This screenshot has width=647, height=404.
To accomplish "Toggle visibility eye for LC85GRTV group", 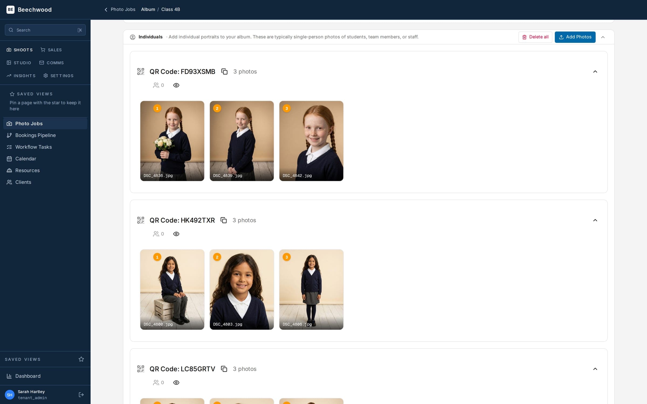I will (176, 383).
